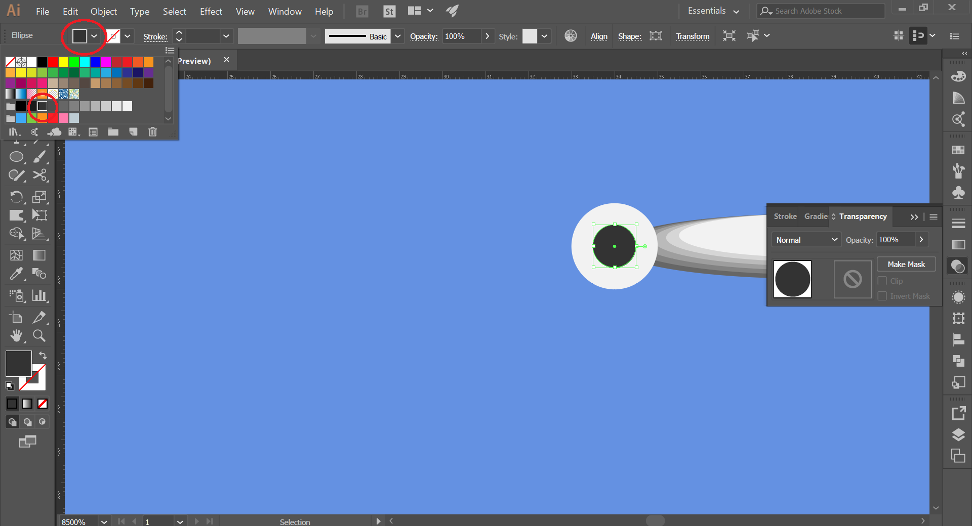Open the Stroke options link
This screenshot has width=972, height=526.
(155, 36)
